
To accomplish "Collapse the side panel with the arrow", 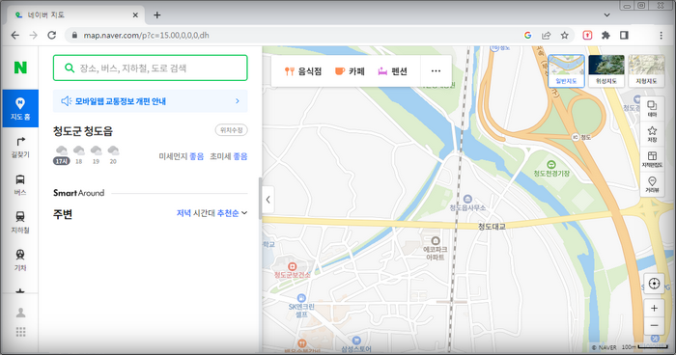I will 268,200.
